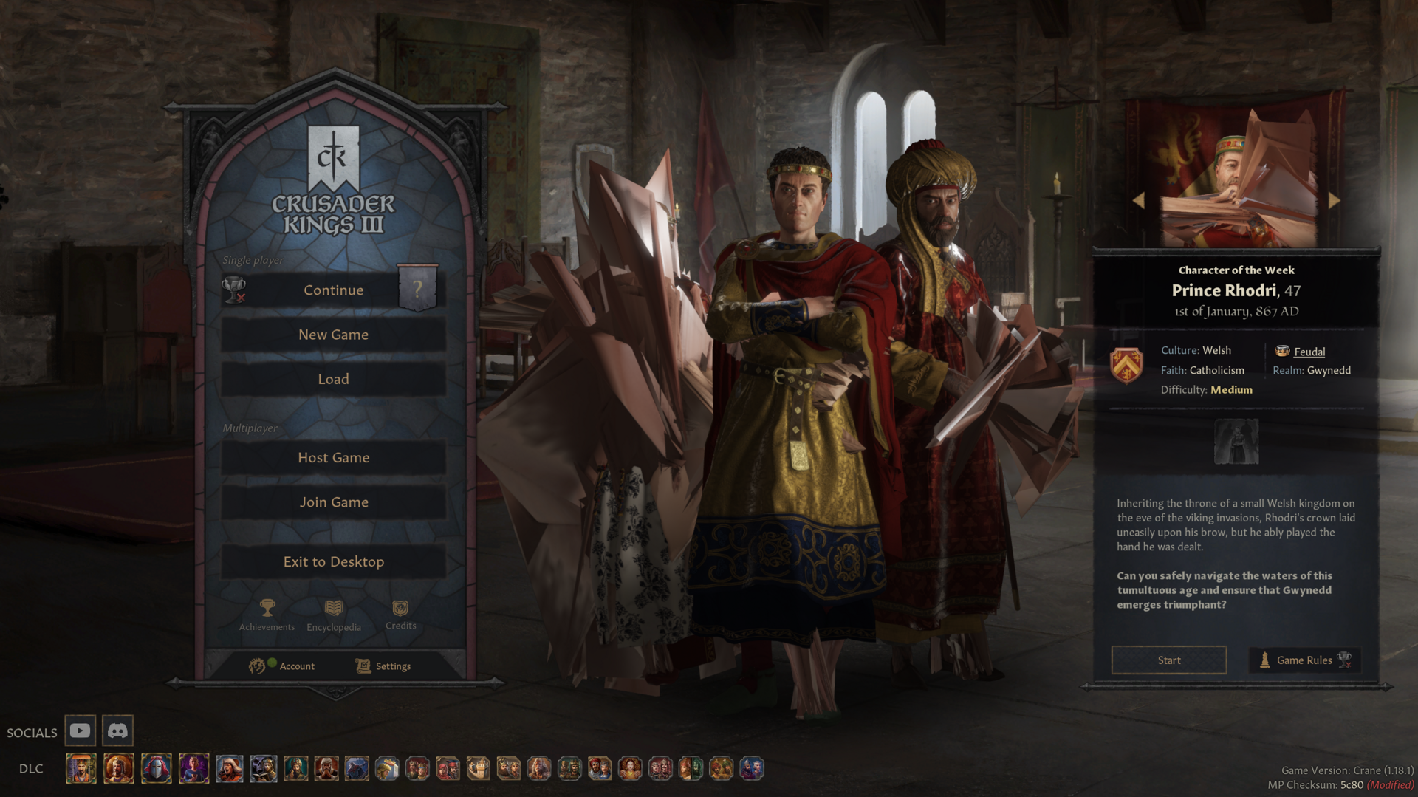Open the Settings menu
The height and width of the screenshot is (797, 1418).
pos(383,666)
